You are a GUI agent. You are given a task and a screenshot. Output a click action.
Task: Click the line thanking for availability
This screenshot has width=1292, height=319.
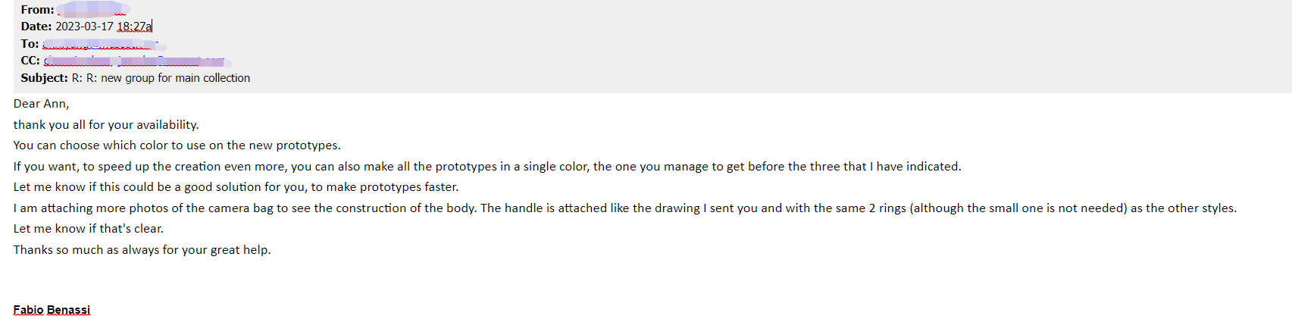point(106,125)
